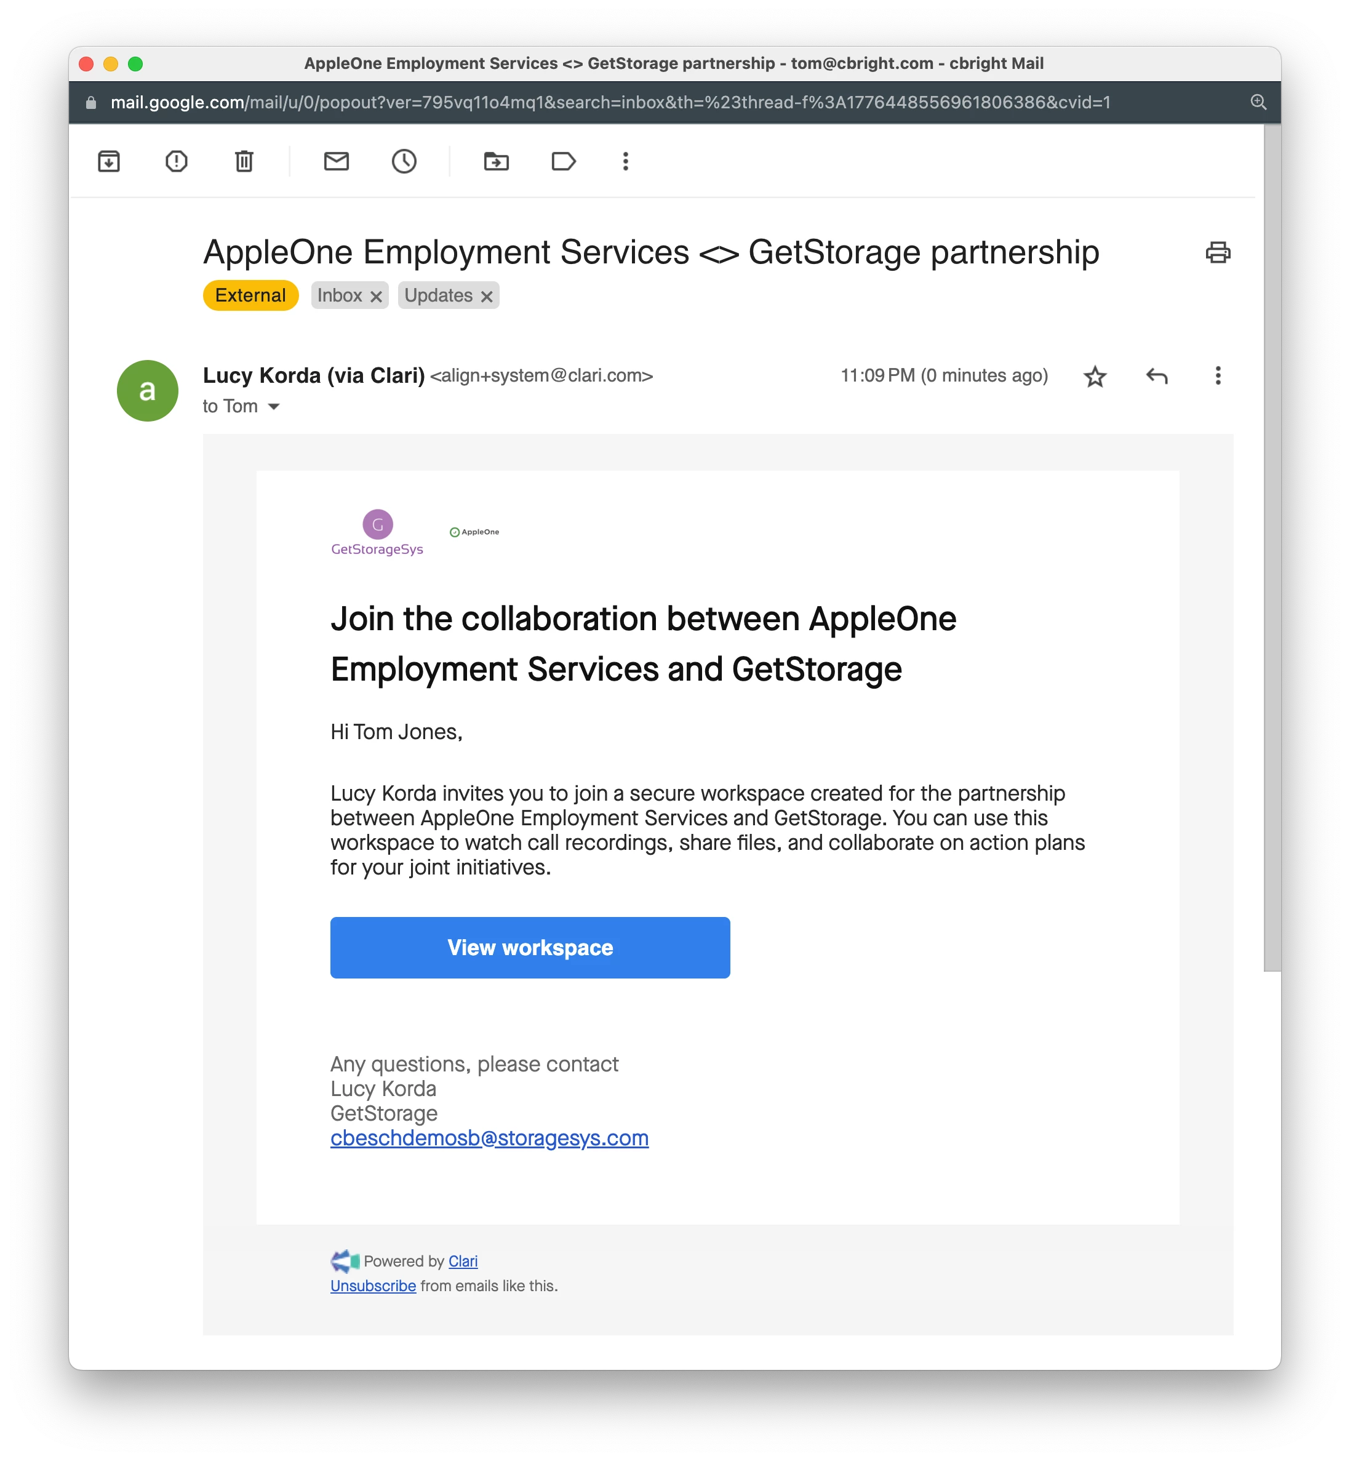Screen dimensions: 1350x1461
Task: Click the View workspace button
Action: 530,948
